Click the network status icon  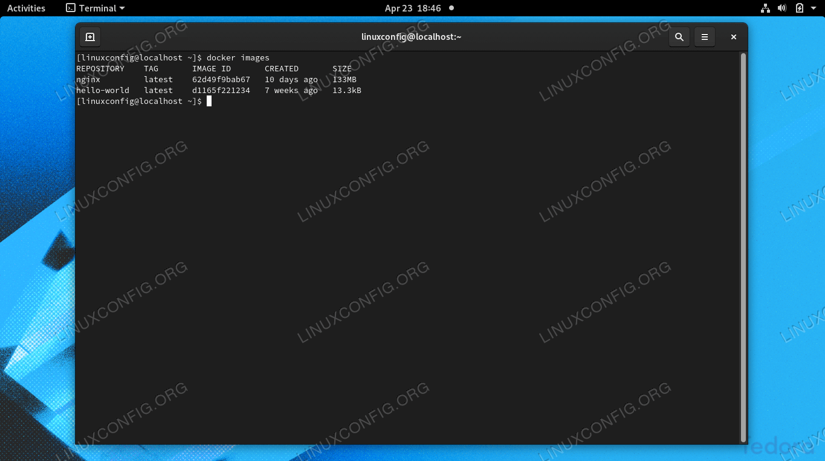[765, 8]
